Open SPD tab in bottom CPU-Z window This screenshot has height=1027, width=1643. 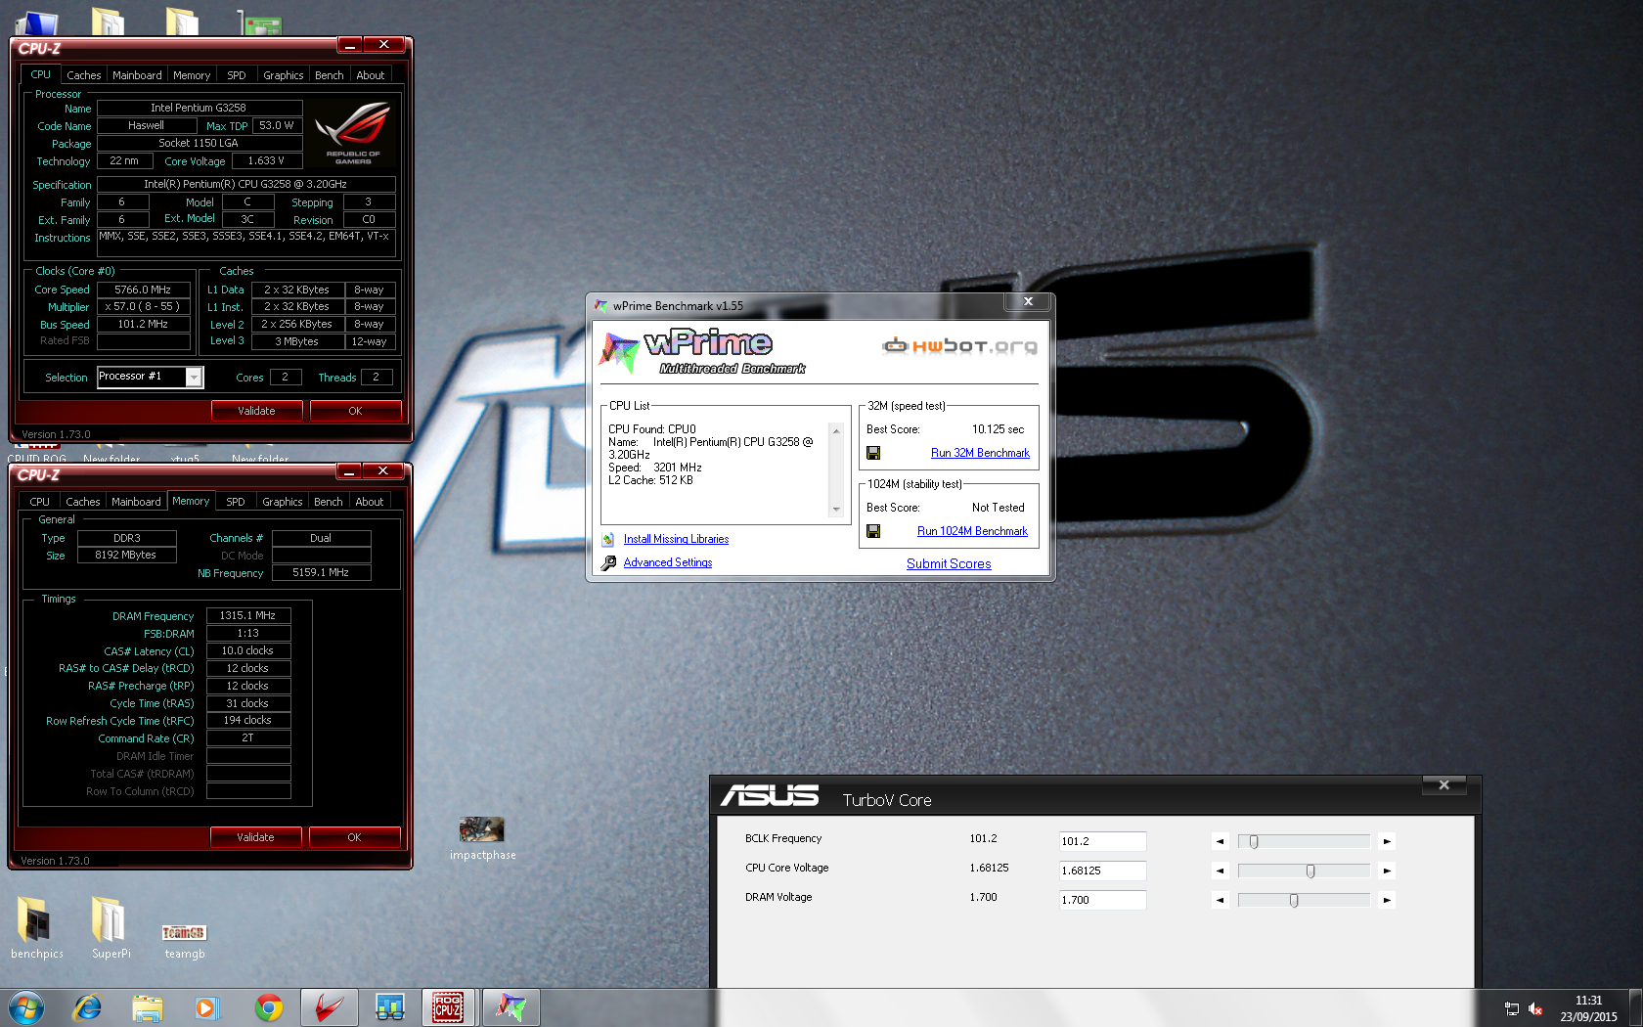tap(236, 502)
